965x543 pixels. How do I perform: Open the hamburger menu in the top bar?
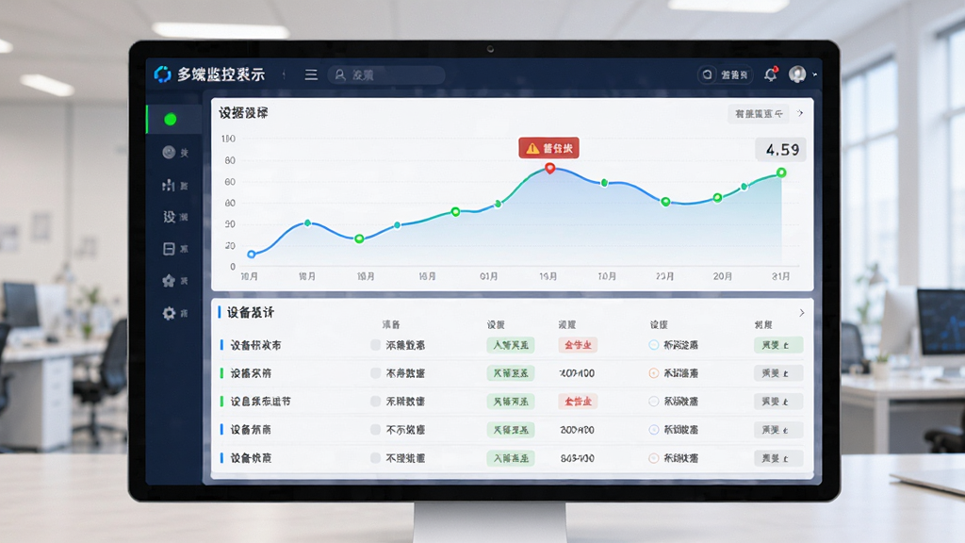(x=311, y=74)
